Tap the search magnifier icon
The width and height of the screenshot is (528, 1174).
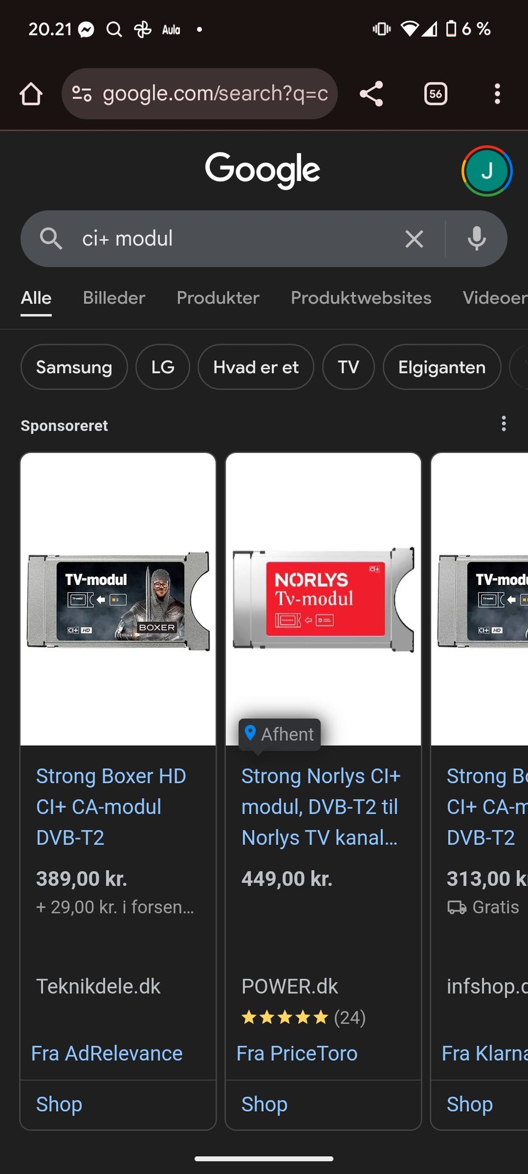(51, 239)
